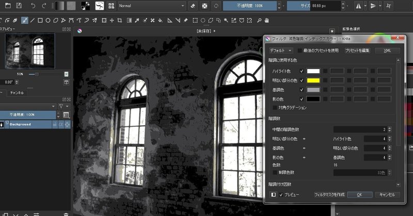
Task: Switch to the チャンネル tab
Action: point(17,93)
